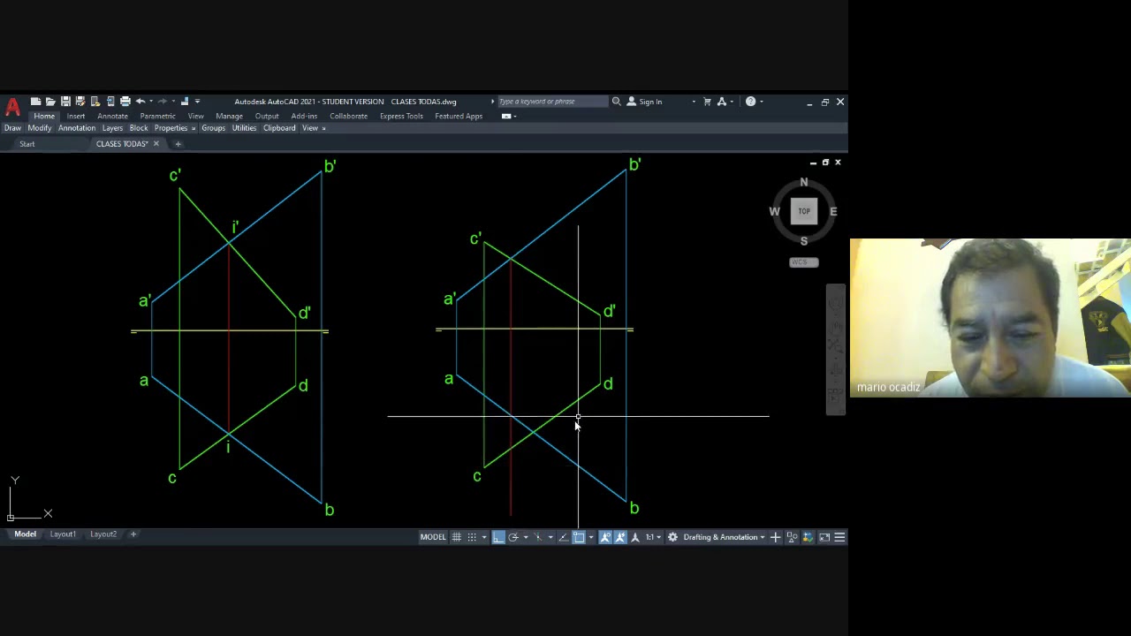Viewport: 1131px width, 636px height.
Task: Toggle Ortho mode in status bar
Action: [x=498, y=537]
